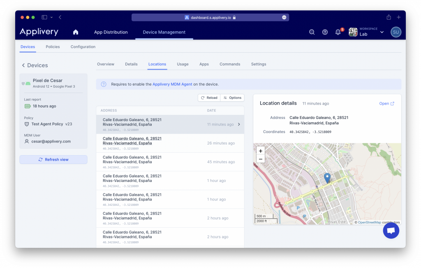Click the battery status icon
This screenshot has width=421, height=268.
28,106
